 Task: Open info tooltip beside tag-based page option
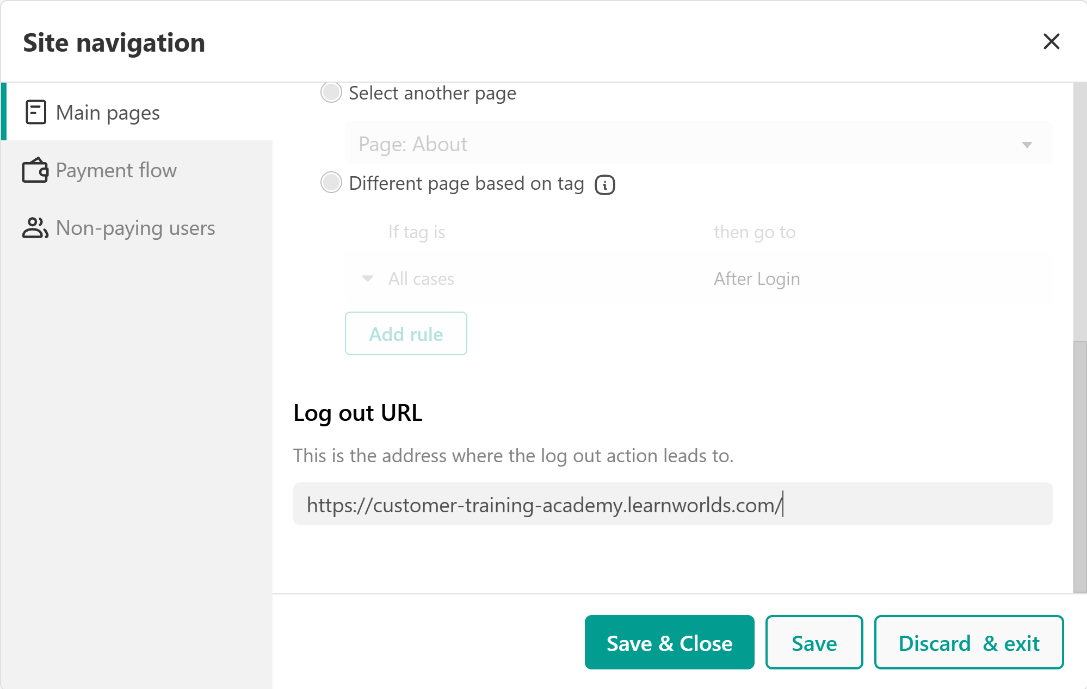pyautogui.click(x=604, y=184)
